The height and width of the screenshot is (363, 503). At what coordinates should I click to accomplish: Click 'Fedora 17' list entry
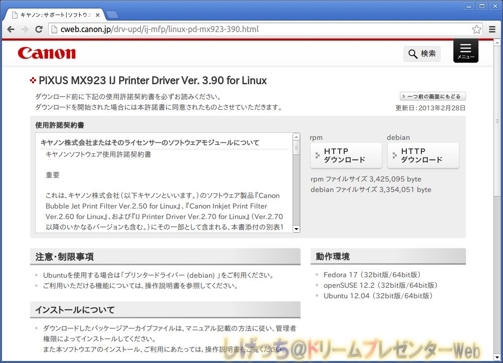[x=372, y=275]
